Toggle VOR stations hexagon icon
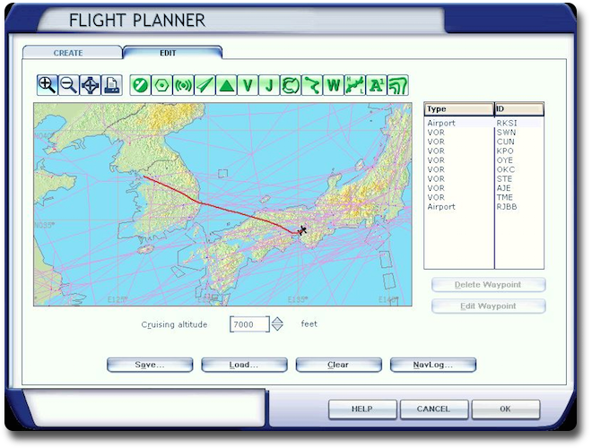 [162, 85]
